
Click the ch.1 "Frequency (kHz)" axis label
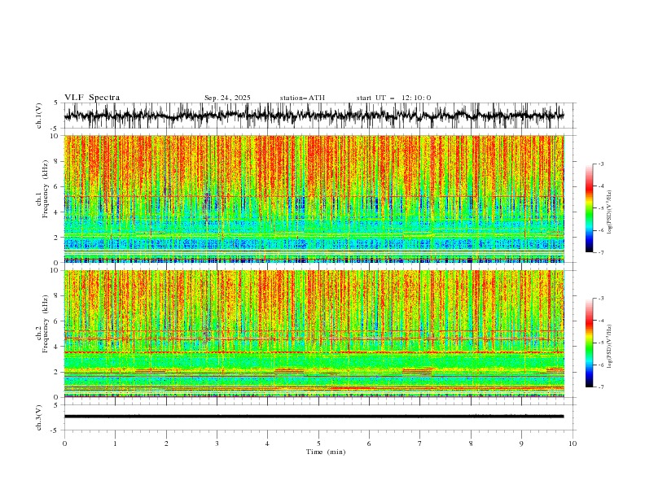pyautogui.click(x=45, y=190)
